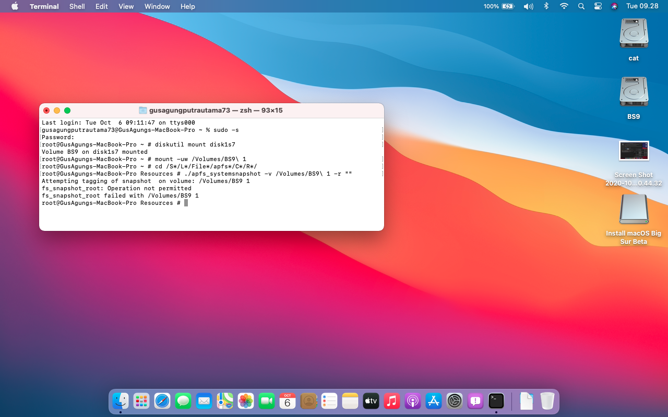Click the Terminal command prompt cursor
The width and height of the screenshot is (668, 417).
click(x=186, y=203)
